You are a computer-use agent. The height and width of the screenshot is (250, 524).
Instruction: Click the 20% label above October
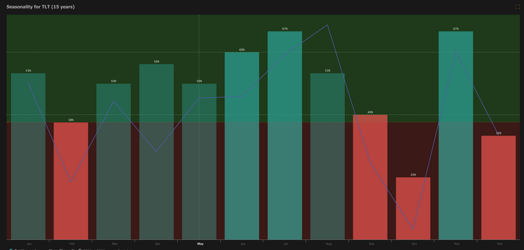coord(413,175)
